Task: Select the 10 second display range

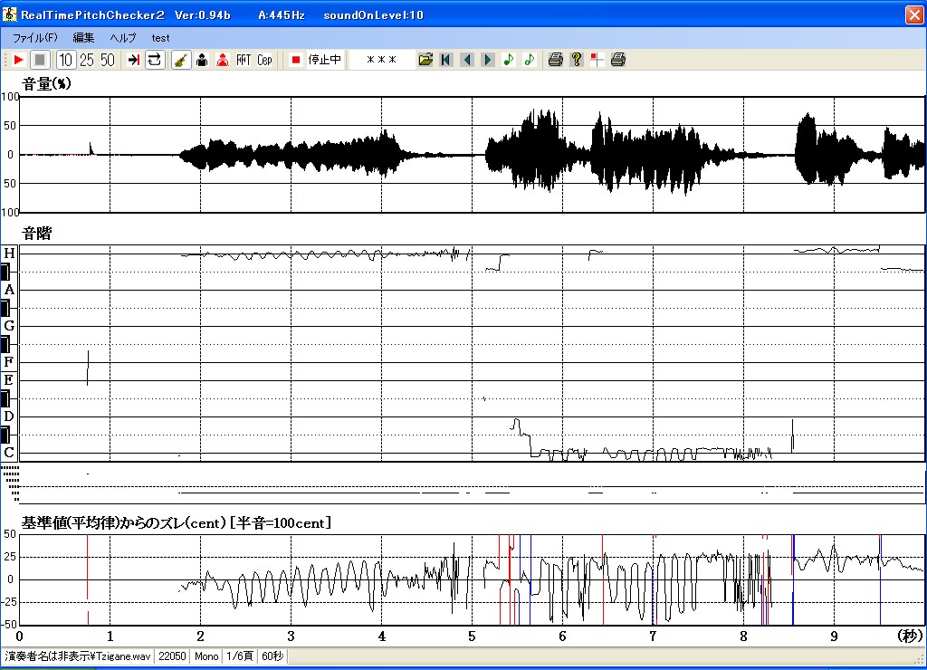Action: pyautogui.click(x=65, y=60)
